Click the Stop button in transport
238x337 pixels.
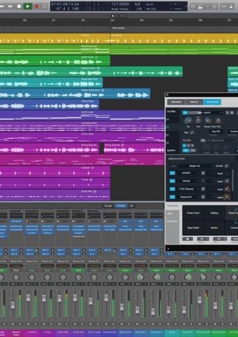click(19, 7)
